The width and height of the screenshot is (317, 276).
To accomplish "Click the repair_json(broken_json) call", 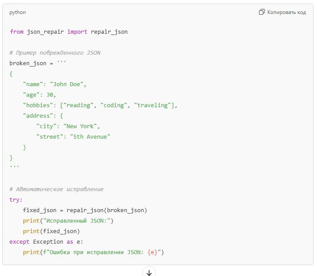I will (x=107, y=210).
